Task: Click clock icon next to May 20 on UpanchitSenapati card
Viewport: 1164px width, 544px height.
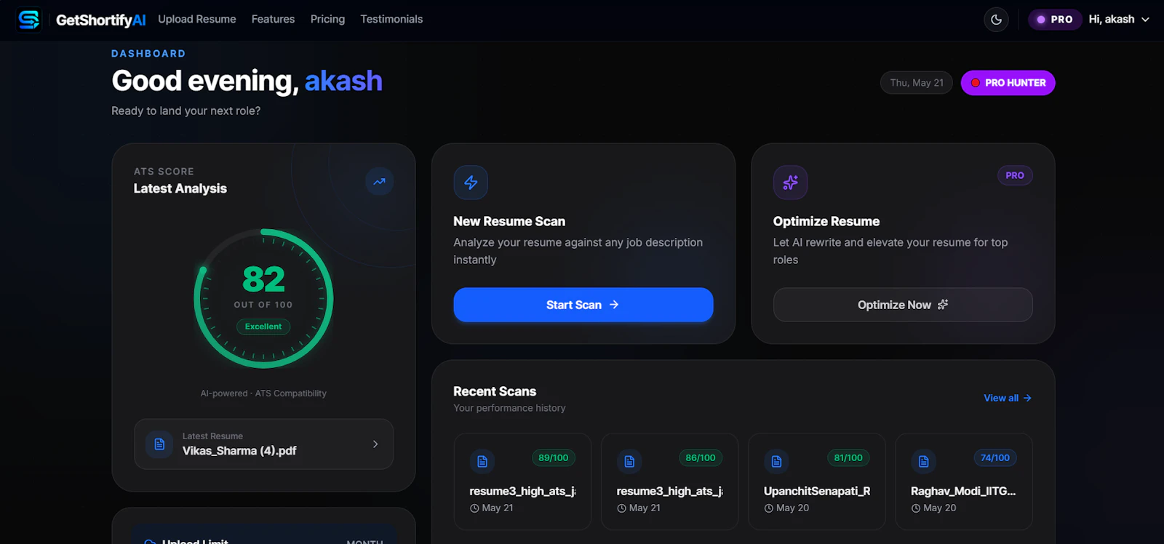Action: pos(769,508)
